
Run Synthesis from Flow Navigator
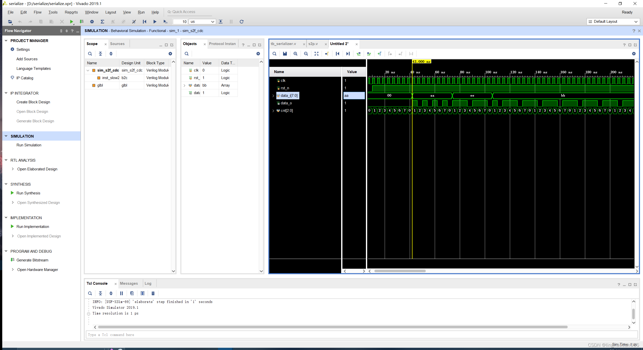28,193
